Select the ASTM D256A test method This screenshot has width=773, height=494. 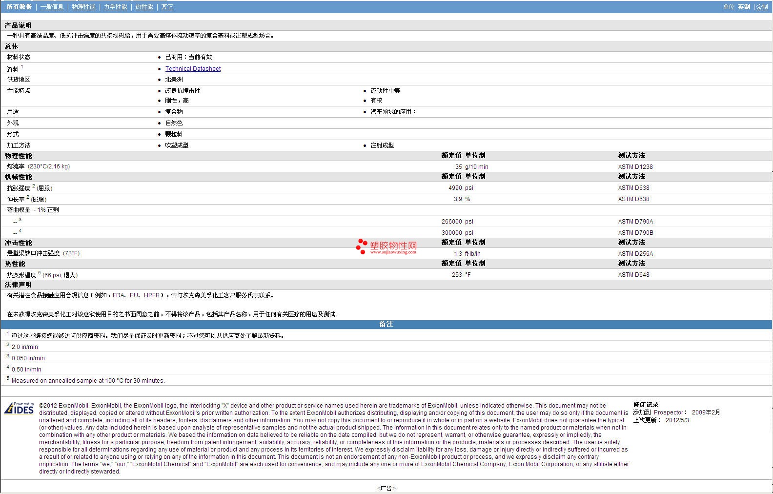[635, 254]
